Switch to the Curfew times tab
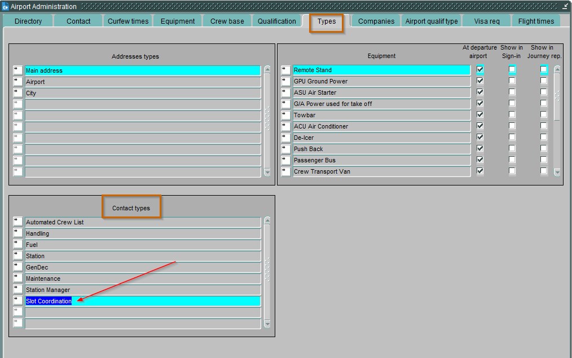Screen dimensions: 572x358 point(128,21)
